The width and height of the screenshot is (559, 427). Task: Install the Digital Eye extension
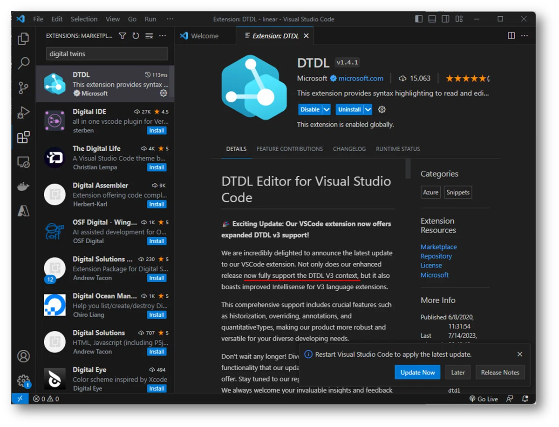coord(157,388)
